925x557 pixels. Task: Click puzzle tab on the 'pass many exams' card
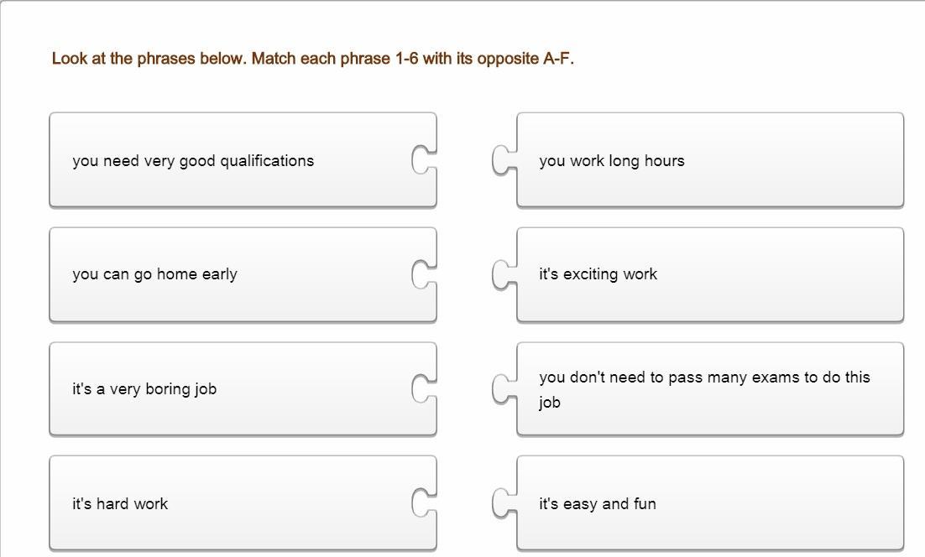coord(504,388)
